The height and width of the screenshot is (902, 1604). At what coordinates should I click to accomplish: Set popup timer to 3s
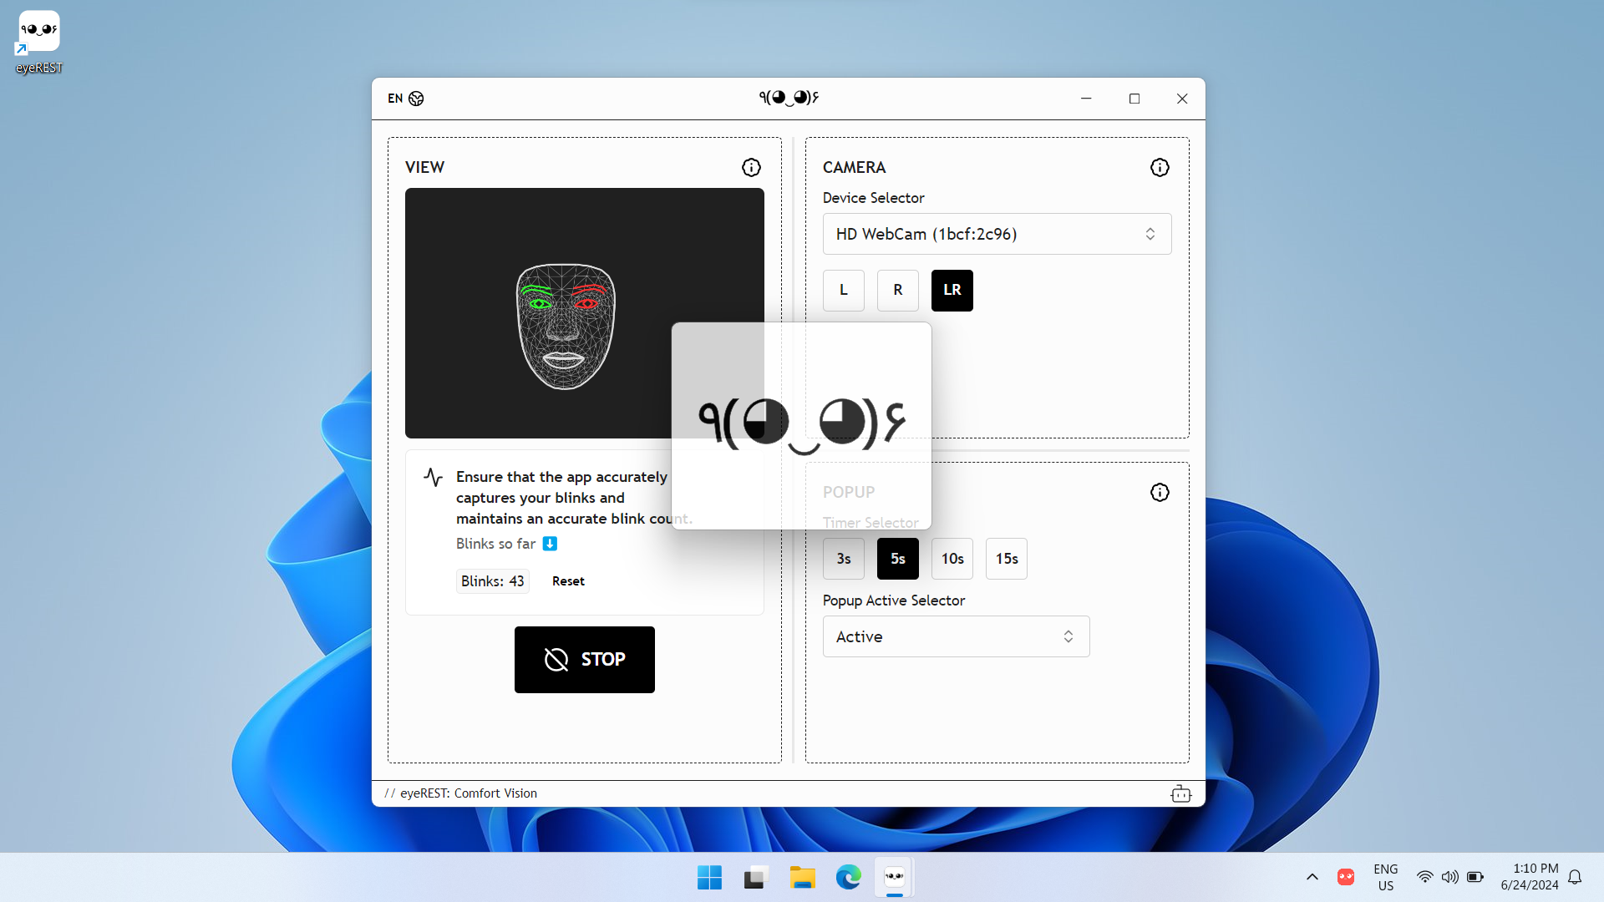[x=843, y=559]
